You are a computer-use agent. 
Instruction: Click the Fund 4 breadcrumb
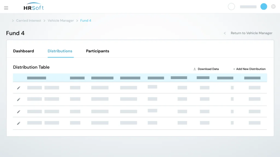pyautogui.click(x=86, y=21)
